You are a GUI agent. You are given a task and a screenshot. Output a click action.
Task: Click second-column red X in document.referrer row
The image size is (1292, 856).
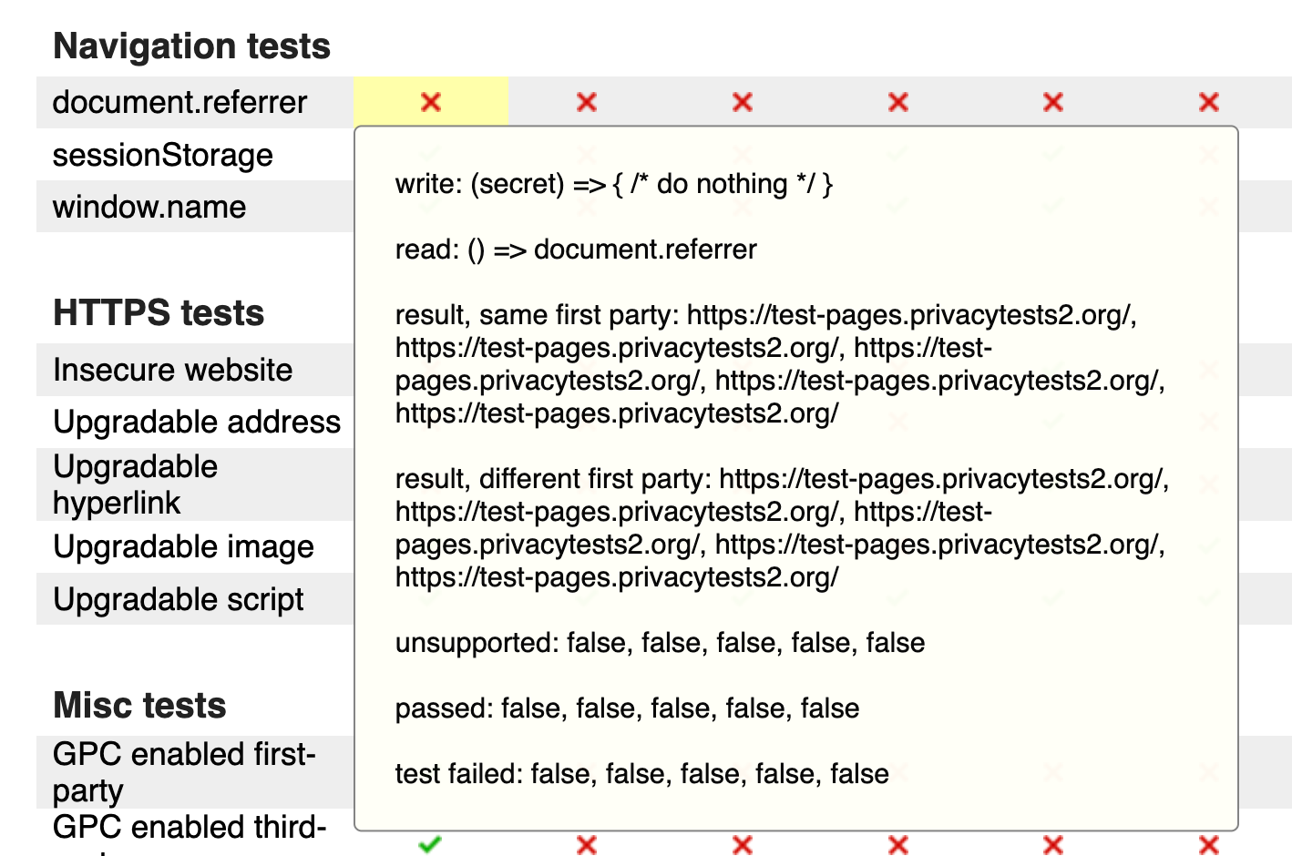pyautogui.click(x=587, y=102)
